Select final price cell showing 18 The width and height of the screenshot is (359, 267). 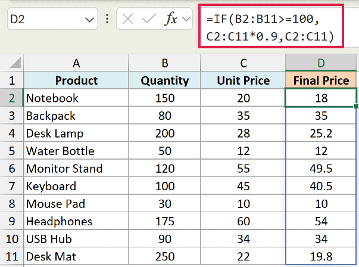pyautogui.click(x=321, y=98)
